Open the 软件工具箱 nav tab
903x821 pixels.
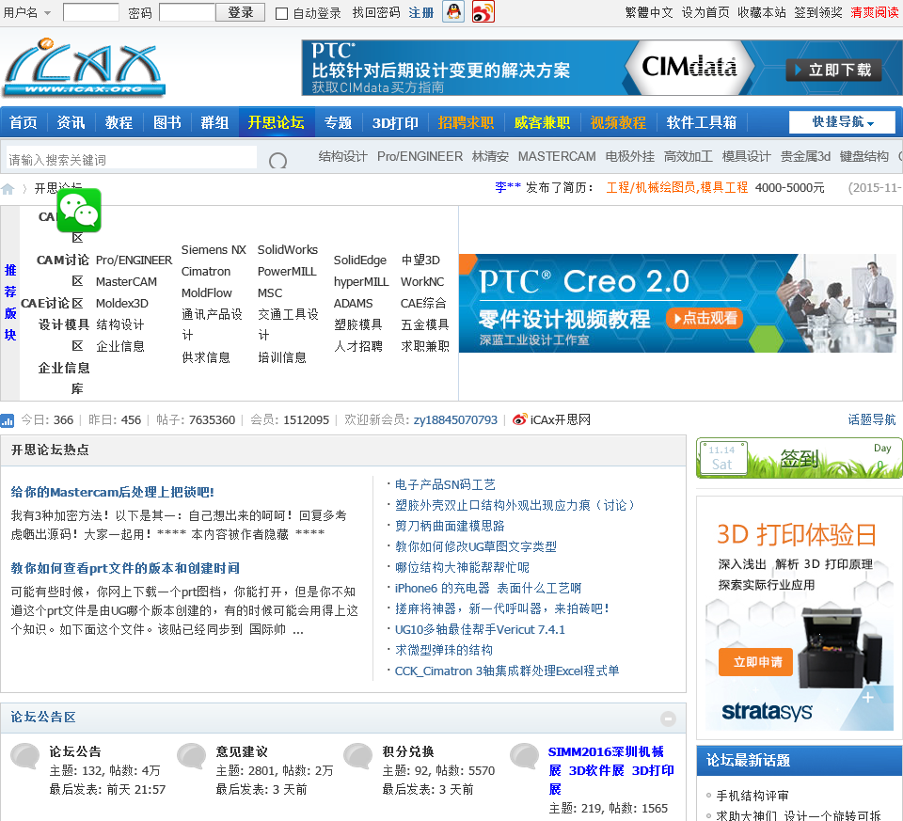point(702,122)
